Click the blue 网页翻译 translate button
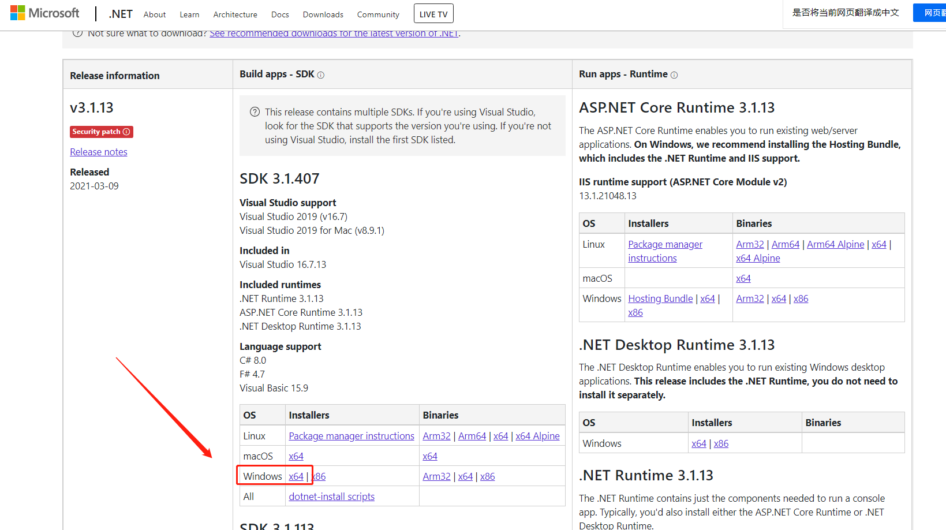This screenshot has width=946, height=530. 932,12
